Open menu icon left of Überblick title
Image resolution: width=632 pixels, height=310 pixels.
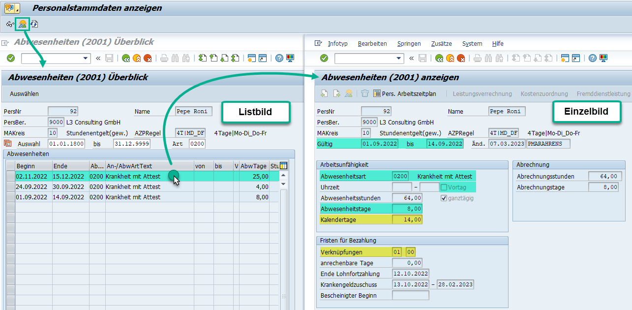point(5,43)
